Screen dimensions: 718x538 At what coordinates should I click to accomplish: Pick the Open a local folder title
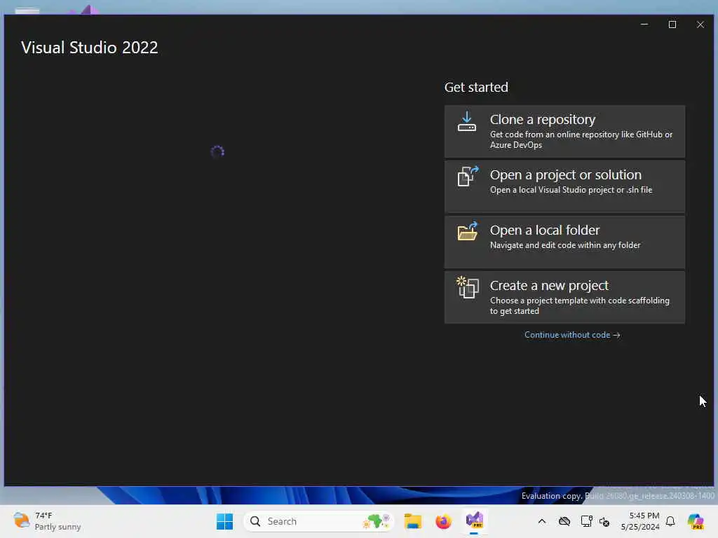(x=544, y=230)
